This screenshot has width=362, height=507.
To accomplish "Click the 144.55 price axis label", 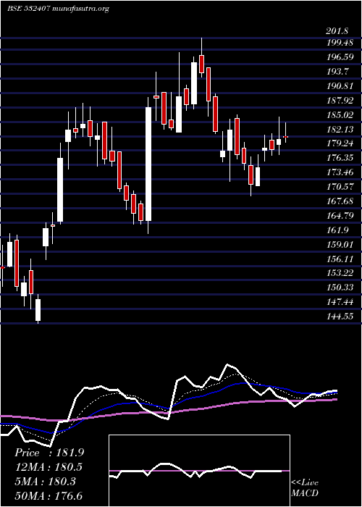I will (339, 317).
